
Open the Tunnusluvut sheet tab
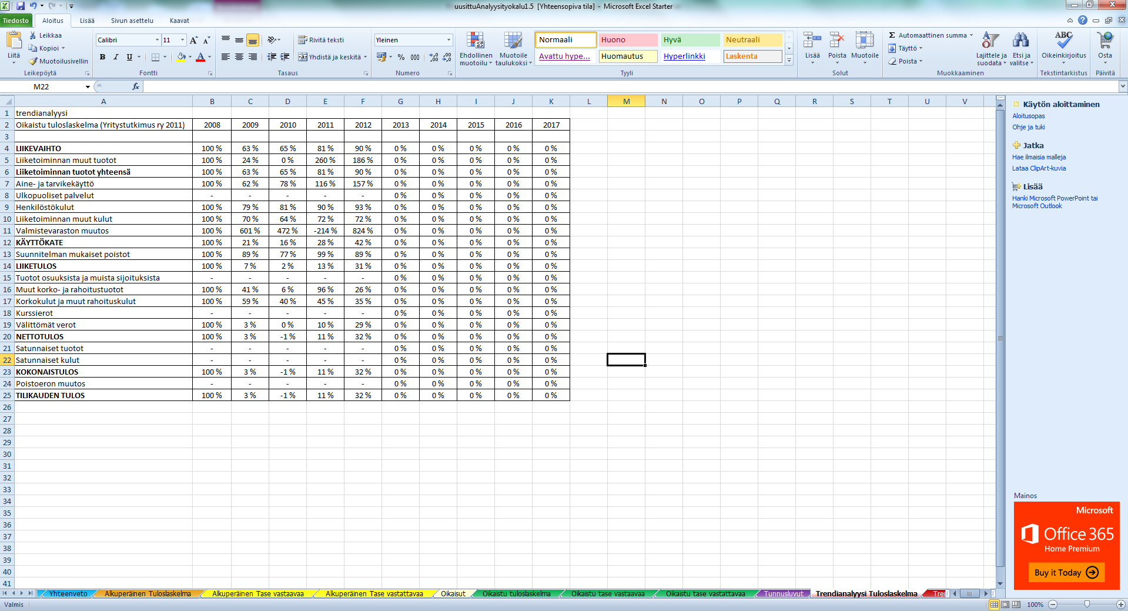click(x=784, y=594)
